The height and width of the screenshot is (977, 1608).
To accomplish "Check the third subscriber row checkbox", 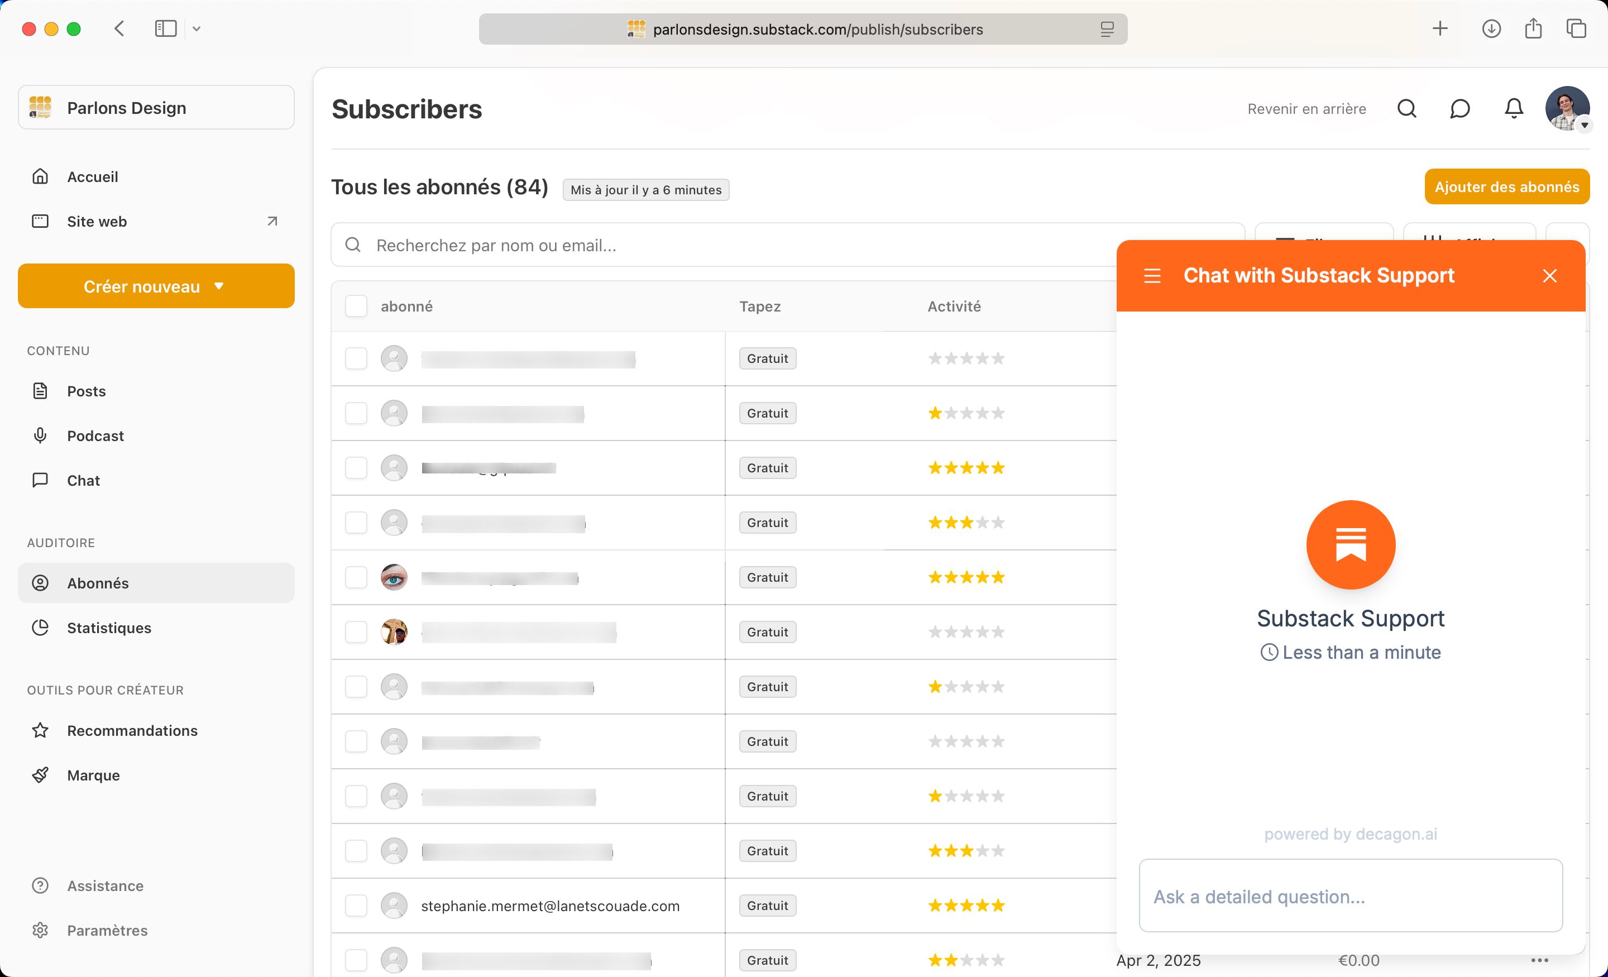I will (356, 468).
